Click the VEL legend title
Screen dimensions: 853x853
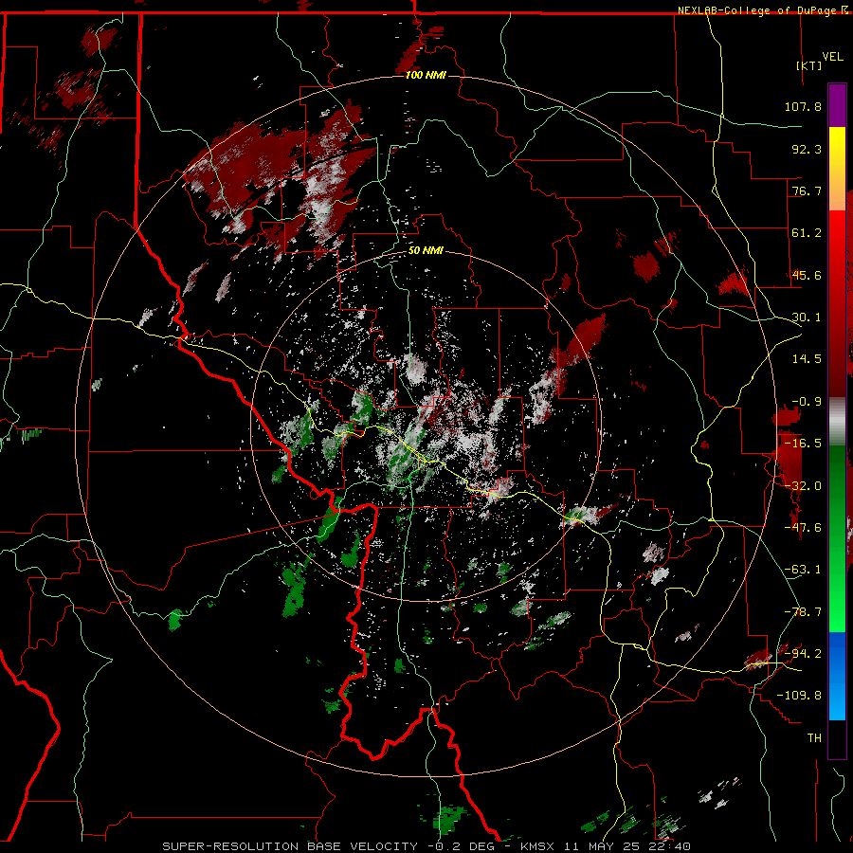pyautogui.click(x=832, y=57)
